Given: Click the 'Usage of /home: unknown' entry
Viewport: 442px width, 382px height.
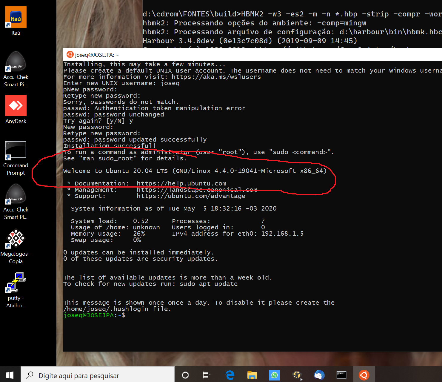Looking at the screenshot, I should coord(115,227).
